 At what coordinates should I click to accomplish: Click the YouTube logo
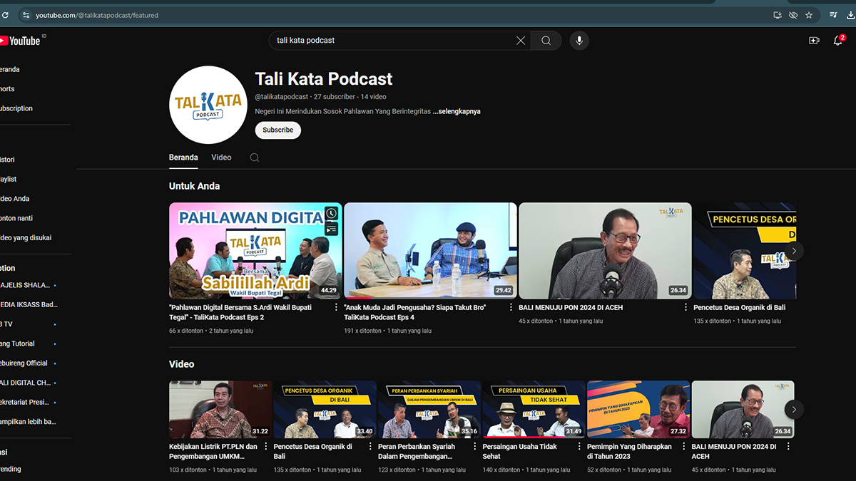pos(21,41)
